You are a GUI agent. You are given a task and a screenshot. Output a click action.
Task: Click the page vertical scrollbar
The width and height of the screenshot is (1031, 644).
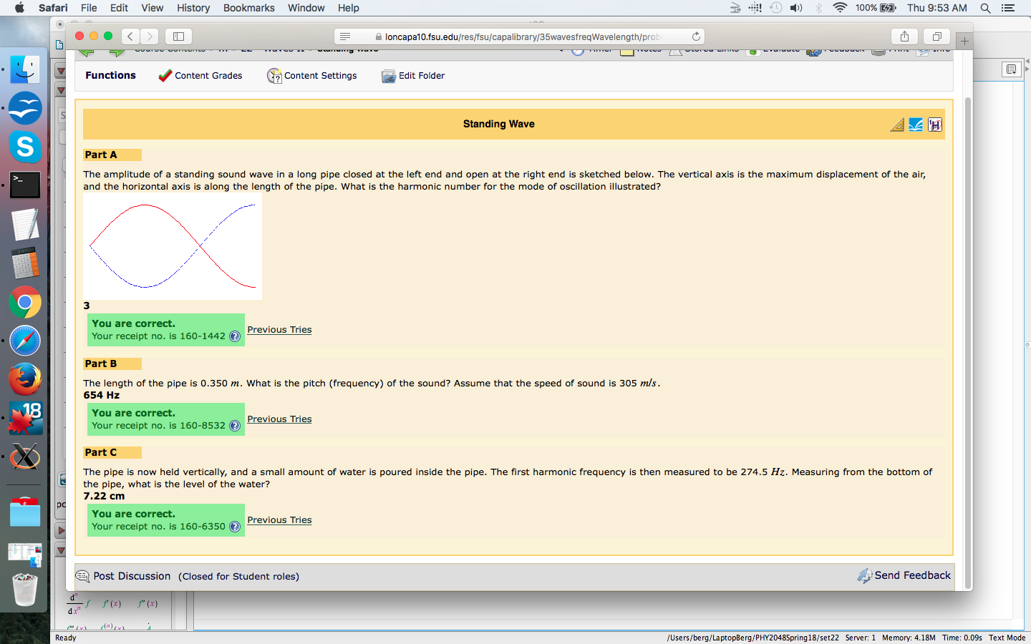(x=968, y=342)
